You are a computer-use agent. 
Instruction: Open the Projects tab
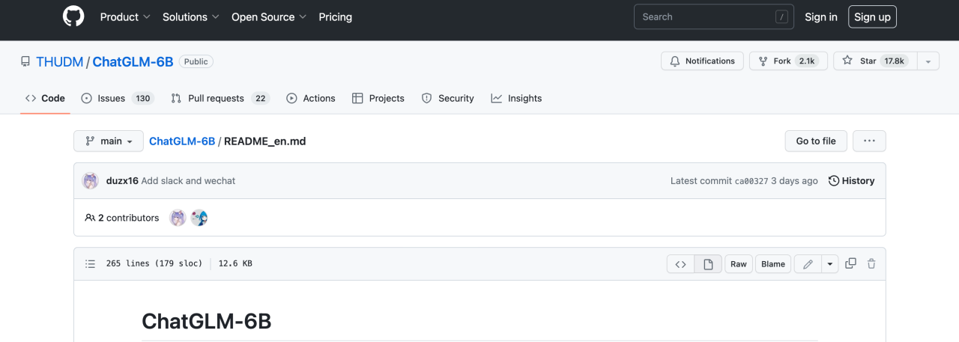tap(378, 98)
